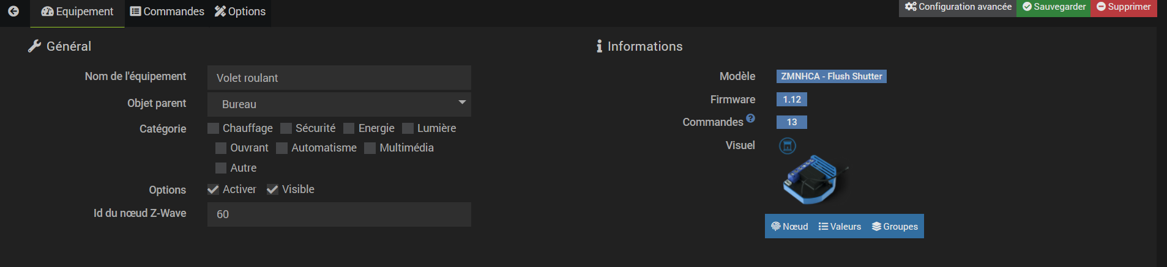Image resolution: width=1167 pixels, height=267 pixels.
Task: Click the help icon next to Commandes
Action: 750,119
